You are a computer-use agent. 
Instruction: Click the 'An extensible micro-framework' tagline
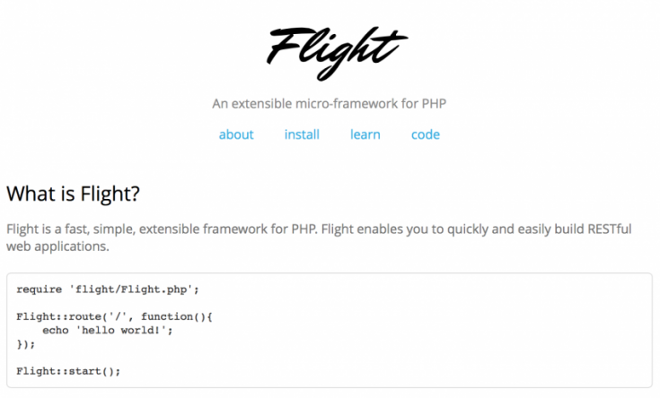tap(329, 103)
